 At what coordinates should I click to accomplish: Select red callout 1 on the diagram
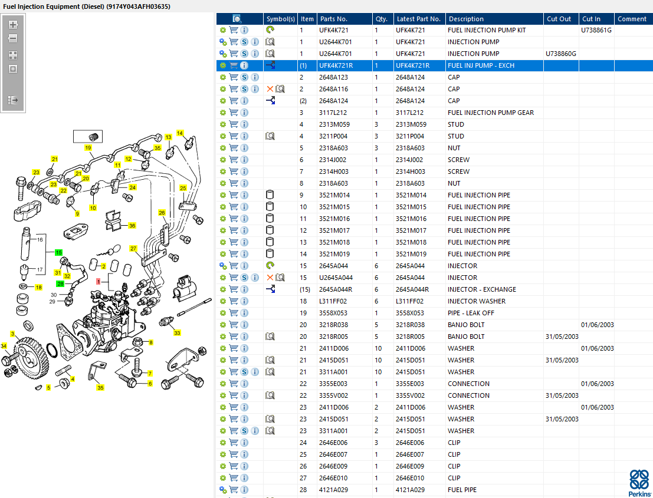pos(99,282)
